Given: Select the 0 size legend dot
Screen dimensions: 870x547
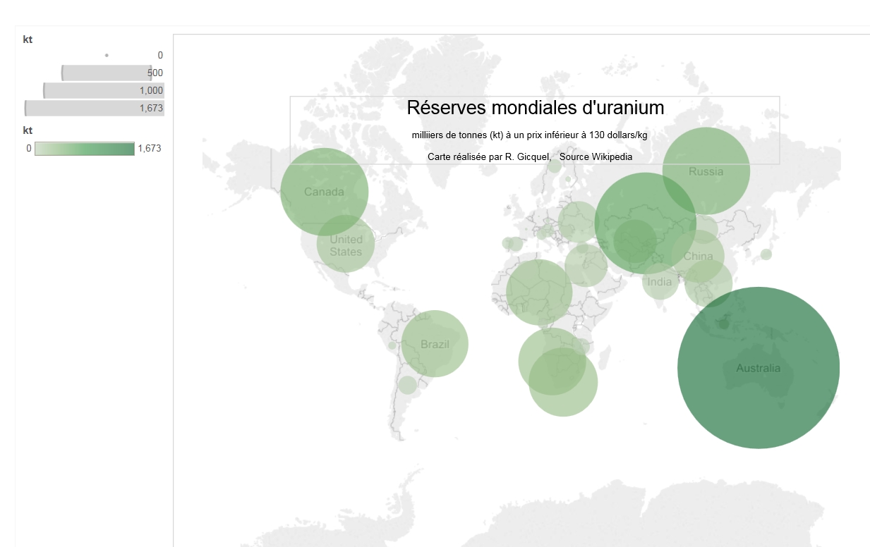Looking at the screenshot, I should (107, 55).
